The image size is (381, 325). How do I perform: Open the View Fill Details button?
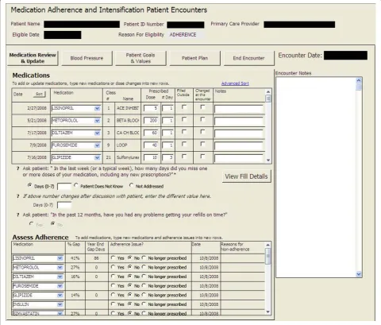click(246, 176)
